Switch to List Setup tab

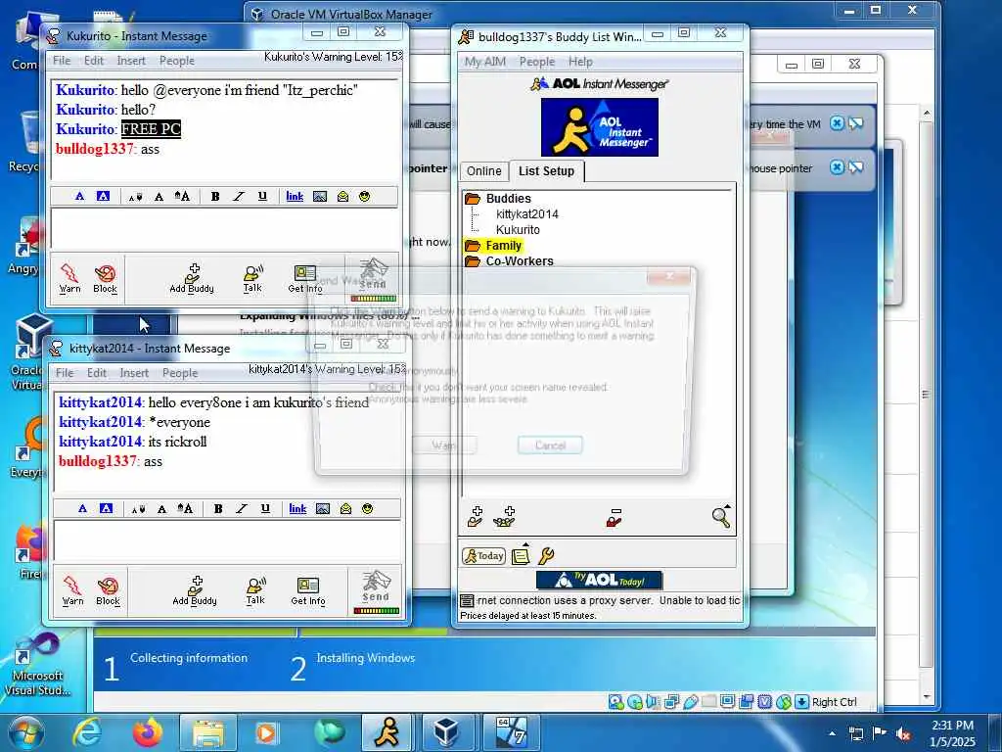[x=546, y=170]
